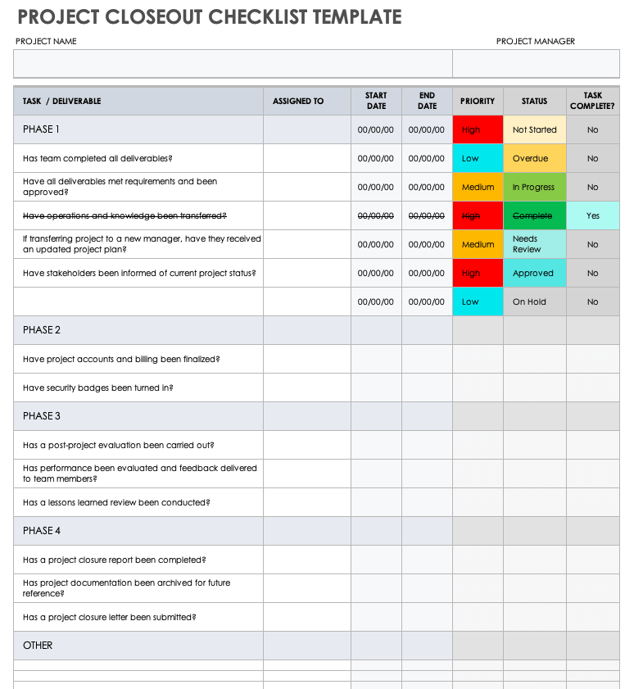The height and width of the screenshot is (689, 634).
Task: Open the In Progress status cell
Action: pos(534,187)
